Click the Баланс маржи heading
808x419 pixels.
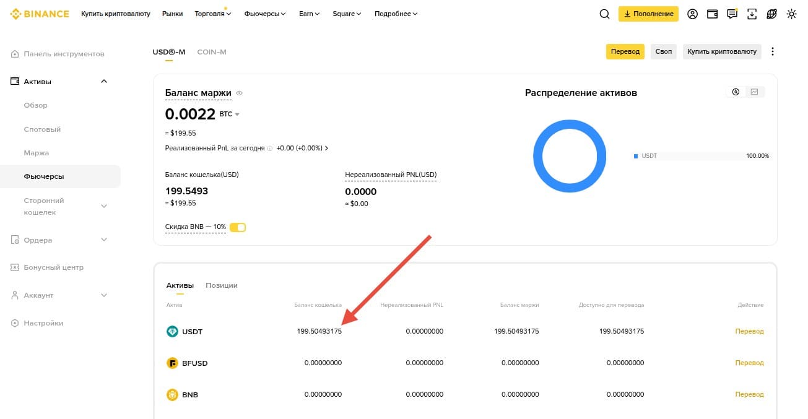(x=198, y=93)
